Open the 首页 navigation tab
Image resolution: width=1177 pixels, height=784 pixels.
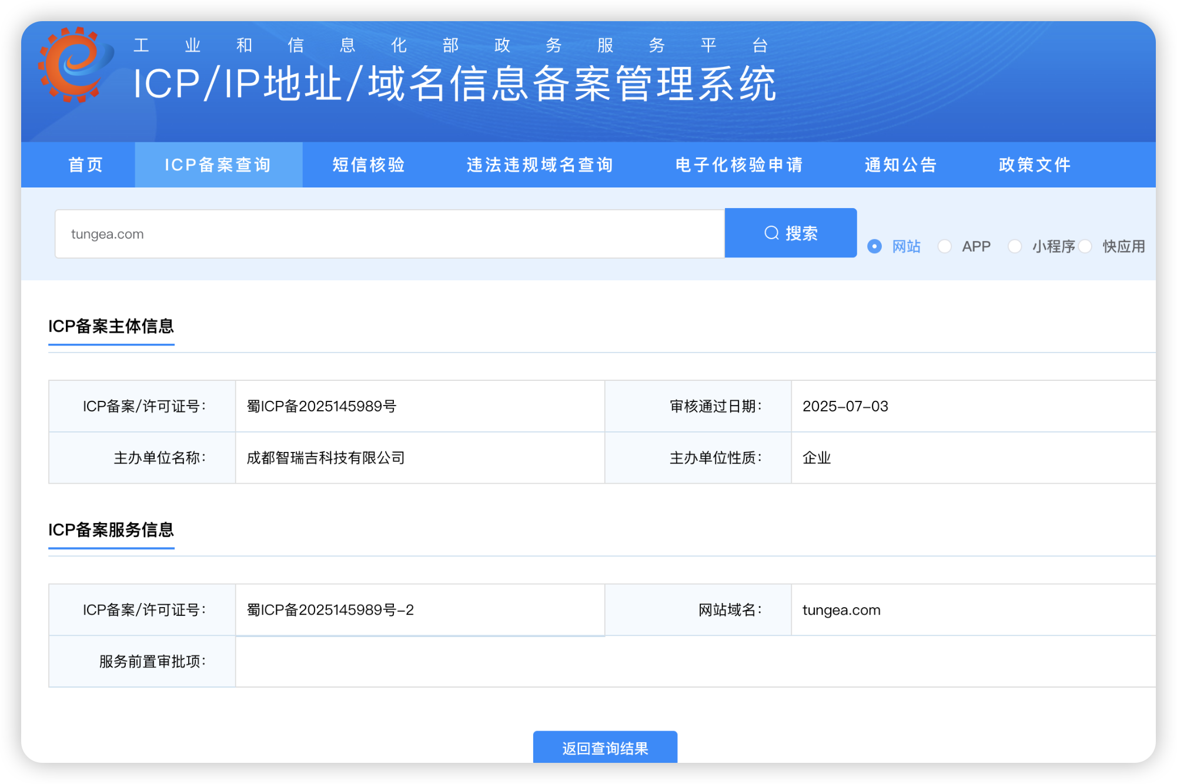(86, 165)
